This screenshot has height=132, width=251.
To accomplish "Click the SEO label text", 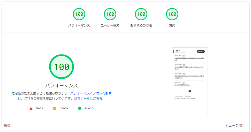I will (x=172, y=25).
